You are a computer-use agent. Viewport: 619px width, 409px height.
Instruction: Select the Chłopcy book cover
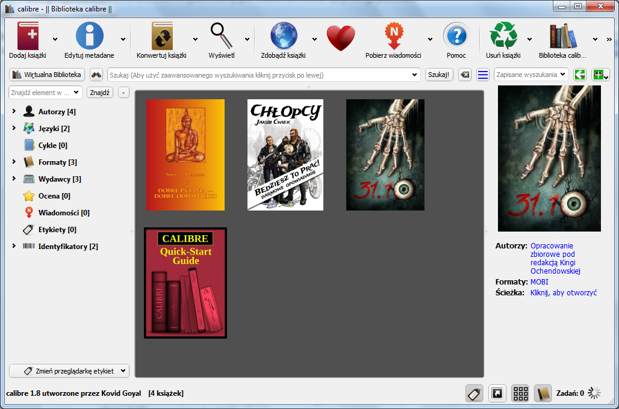tap(285, 155)
